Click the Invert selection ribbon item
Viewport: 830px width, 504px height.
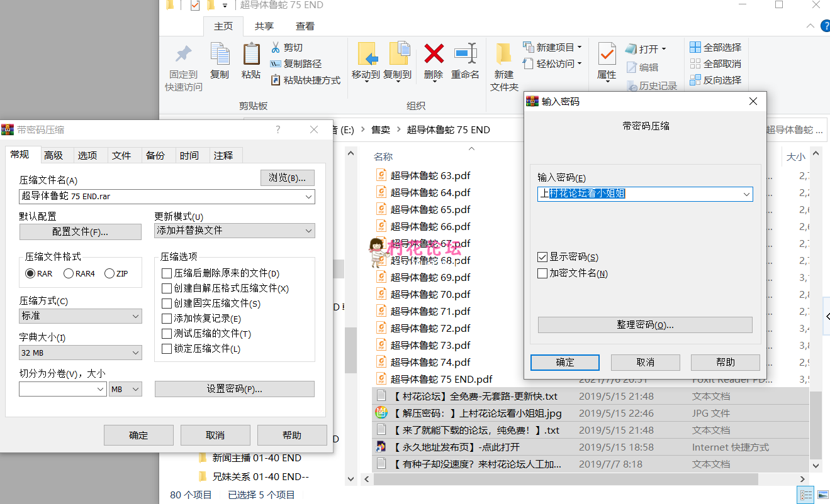point(715,80)
